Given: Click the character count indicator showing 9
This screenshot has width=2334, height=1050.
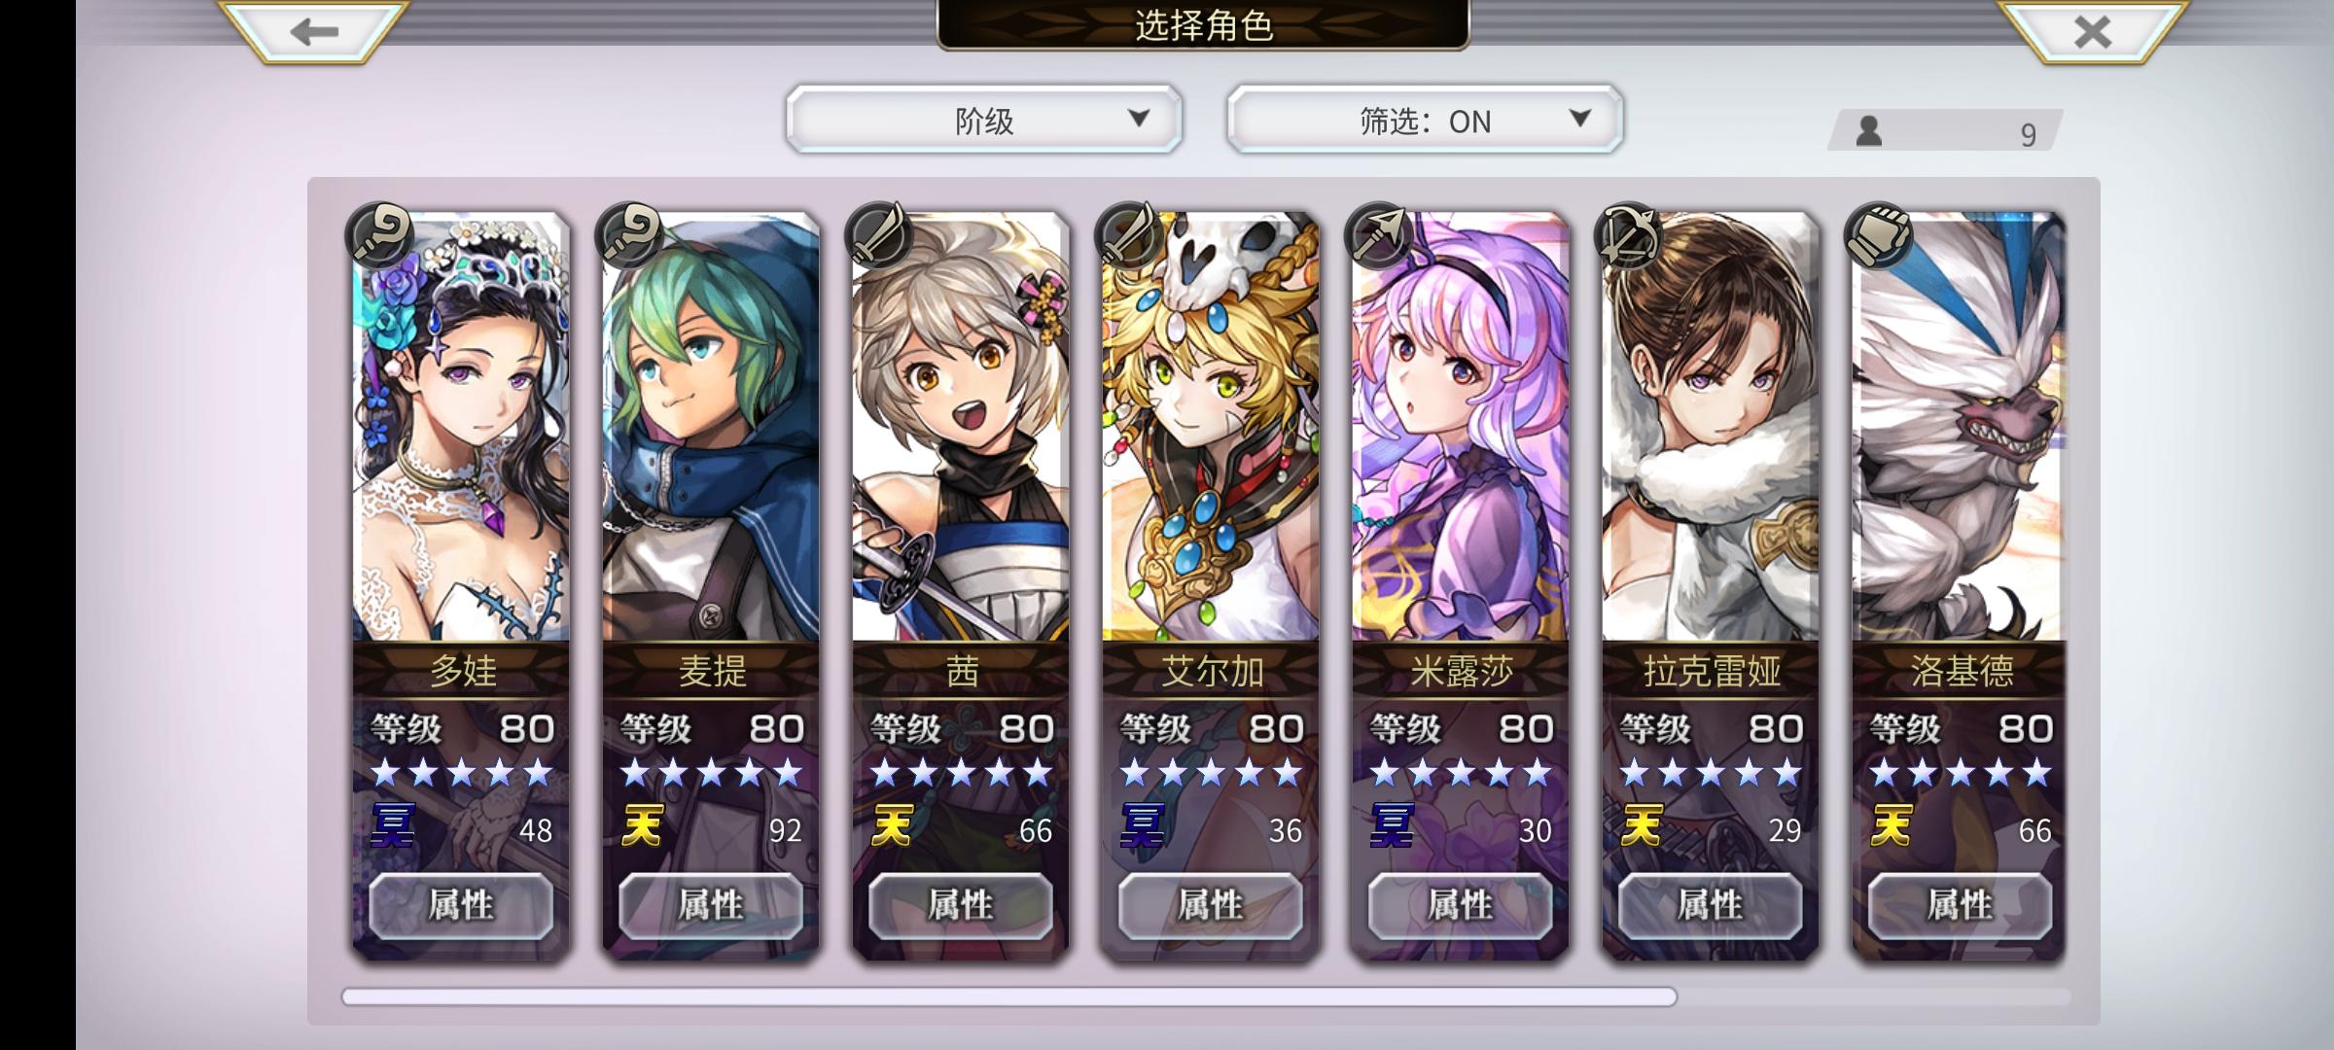Looking at the screenshot, I should coord(1945,131).
